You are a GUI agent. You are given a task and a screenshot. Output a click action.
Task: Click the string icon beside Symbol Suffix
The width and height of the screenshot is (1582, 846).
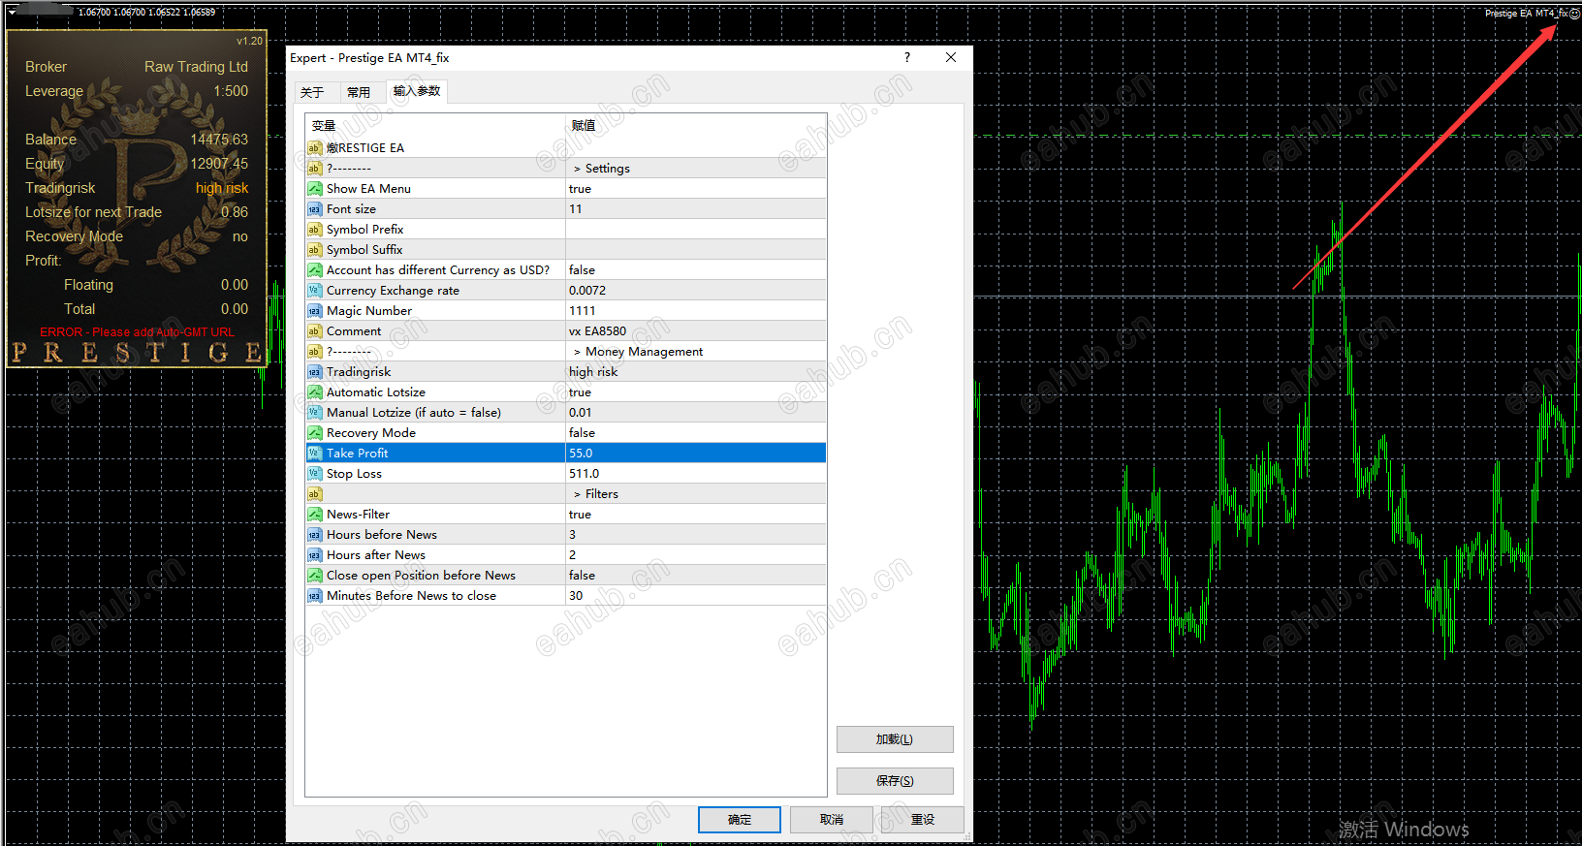314,250
